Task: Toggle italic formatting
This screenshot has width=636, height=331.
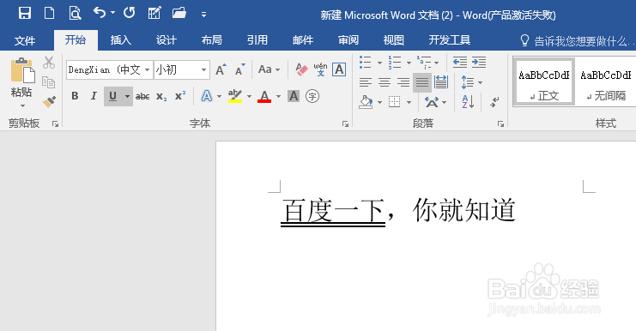Action: coord(94,96)
